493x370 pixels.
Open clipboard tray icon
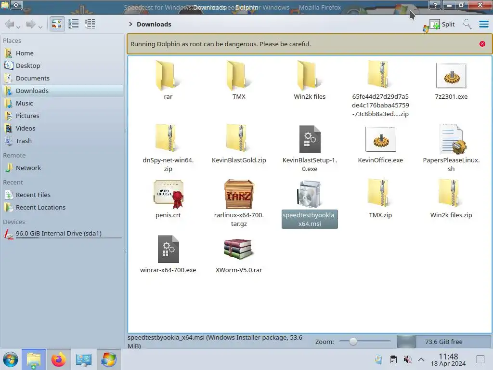tap(393, 359)
